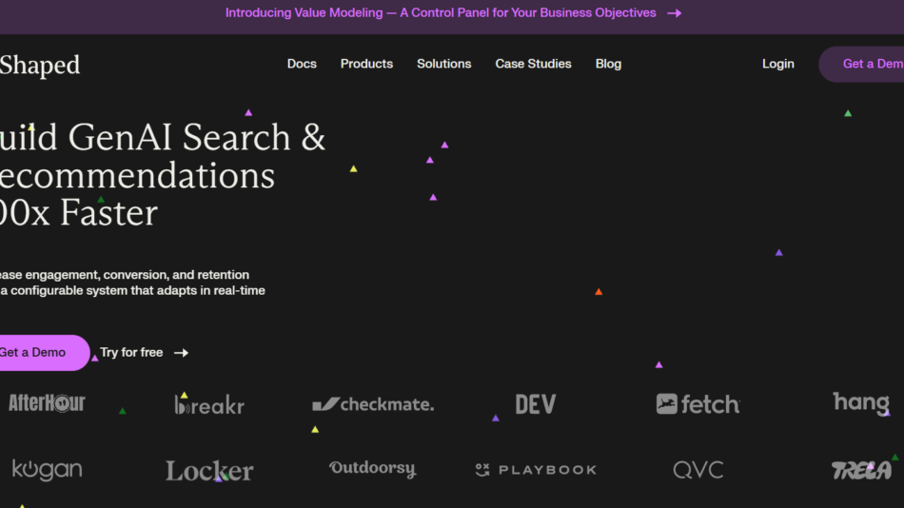This screenshot has width=904, height=508.
Task: Click the DEV community logo
Action: [x=535, y=404]
